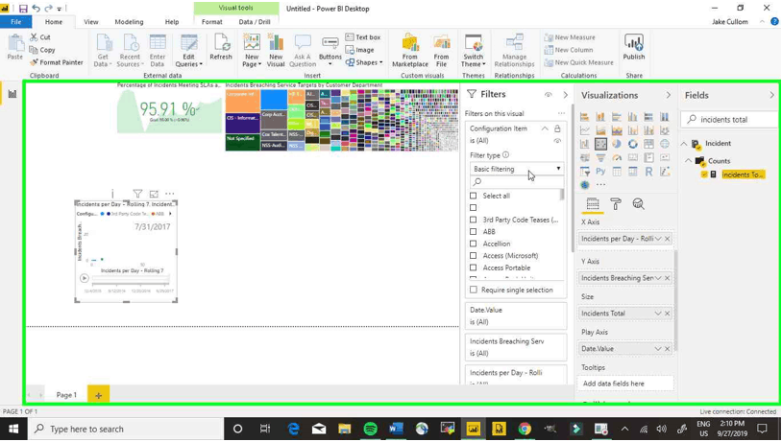Pick the funnel chart visualization
The height and width of the screenshot is (442, 782).
(x=600, y=158)
